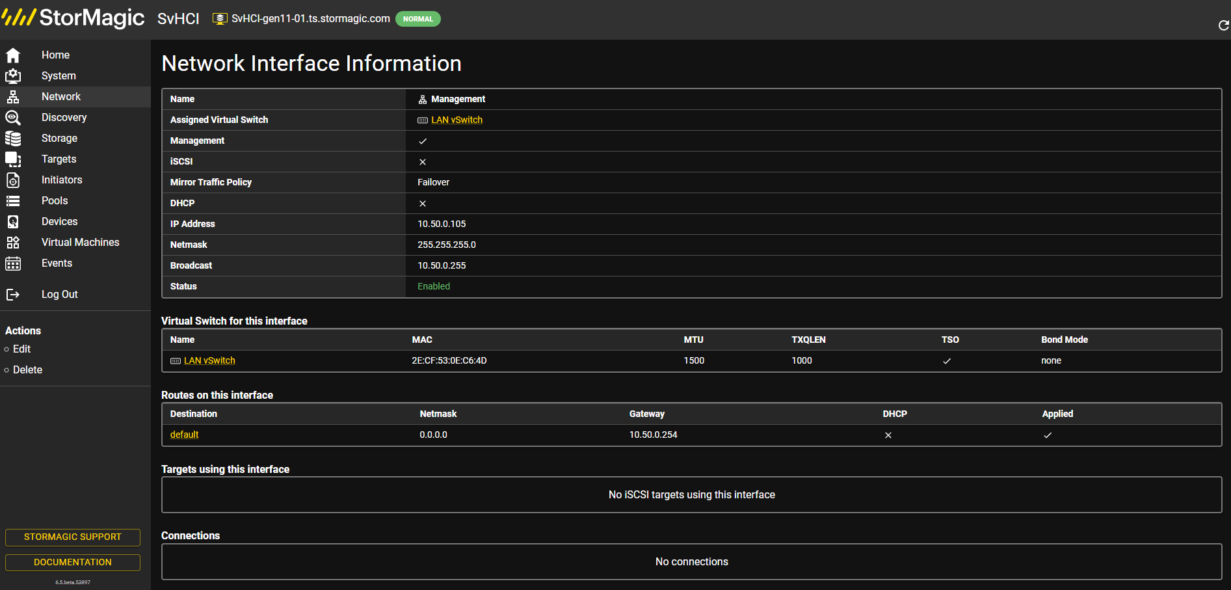Select the Discovery magnifier icon
This screenshot has height=590, width=1231.
13,118
